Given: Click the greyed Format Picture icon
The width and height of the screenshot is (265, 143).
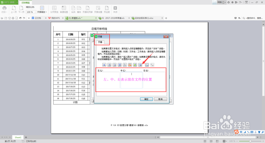Looking at the screenshot, I should click(152, 65).
